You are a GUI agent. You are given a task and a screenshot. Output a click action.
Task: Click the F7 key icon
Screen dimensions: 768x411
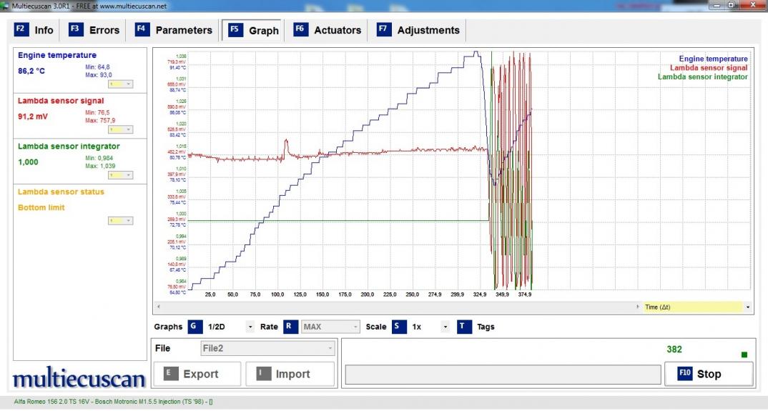tap(384, 29)
